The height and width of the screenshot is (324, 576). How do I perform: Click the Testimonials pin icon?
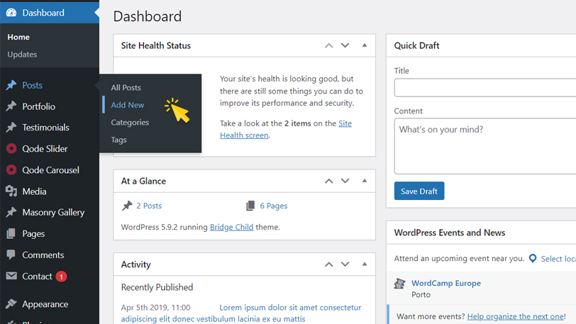[11, 128]
